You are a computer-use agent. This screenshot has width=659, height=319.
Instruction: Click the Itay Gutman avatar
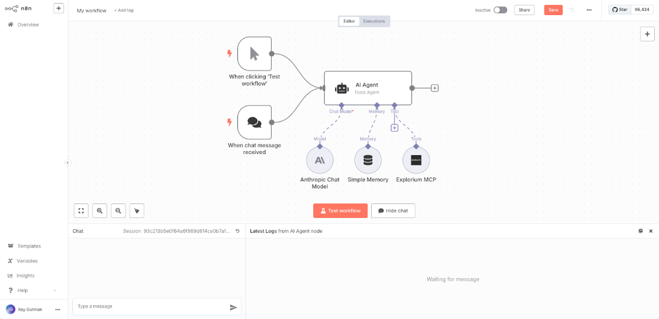click(10, 309)
